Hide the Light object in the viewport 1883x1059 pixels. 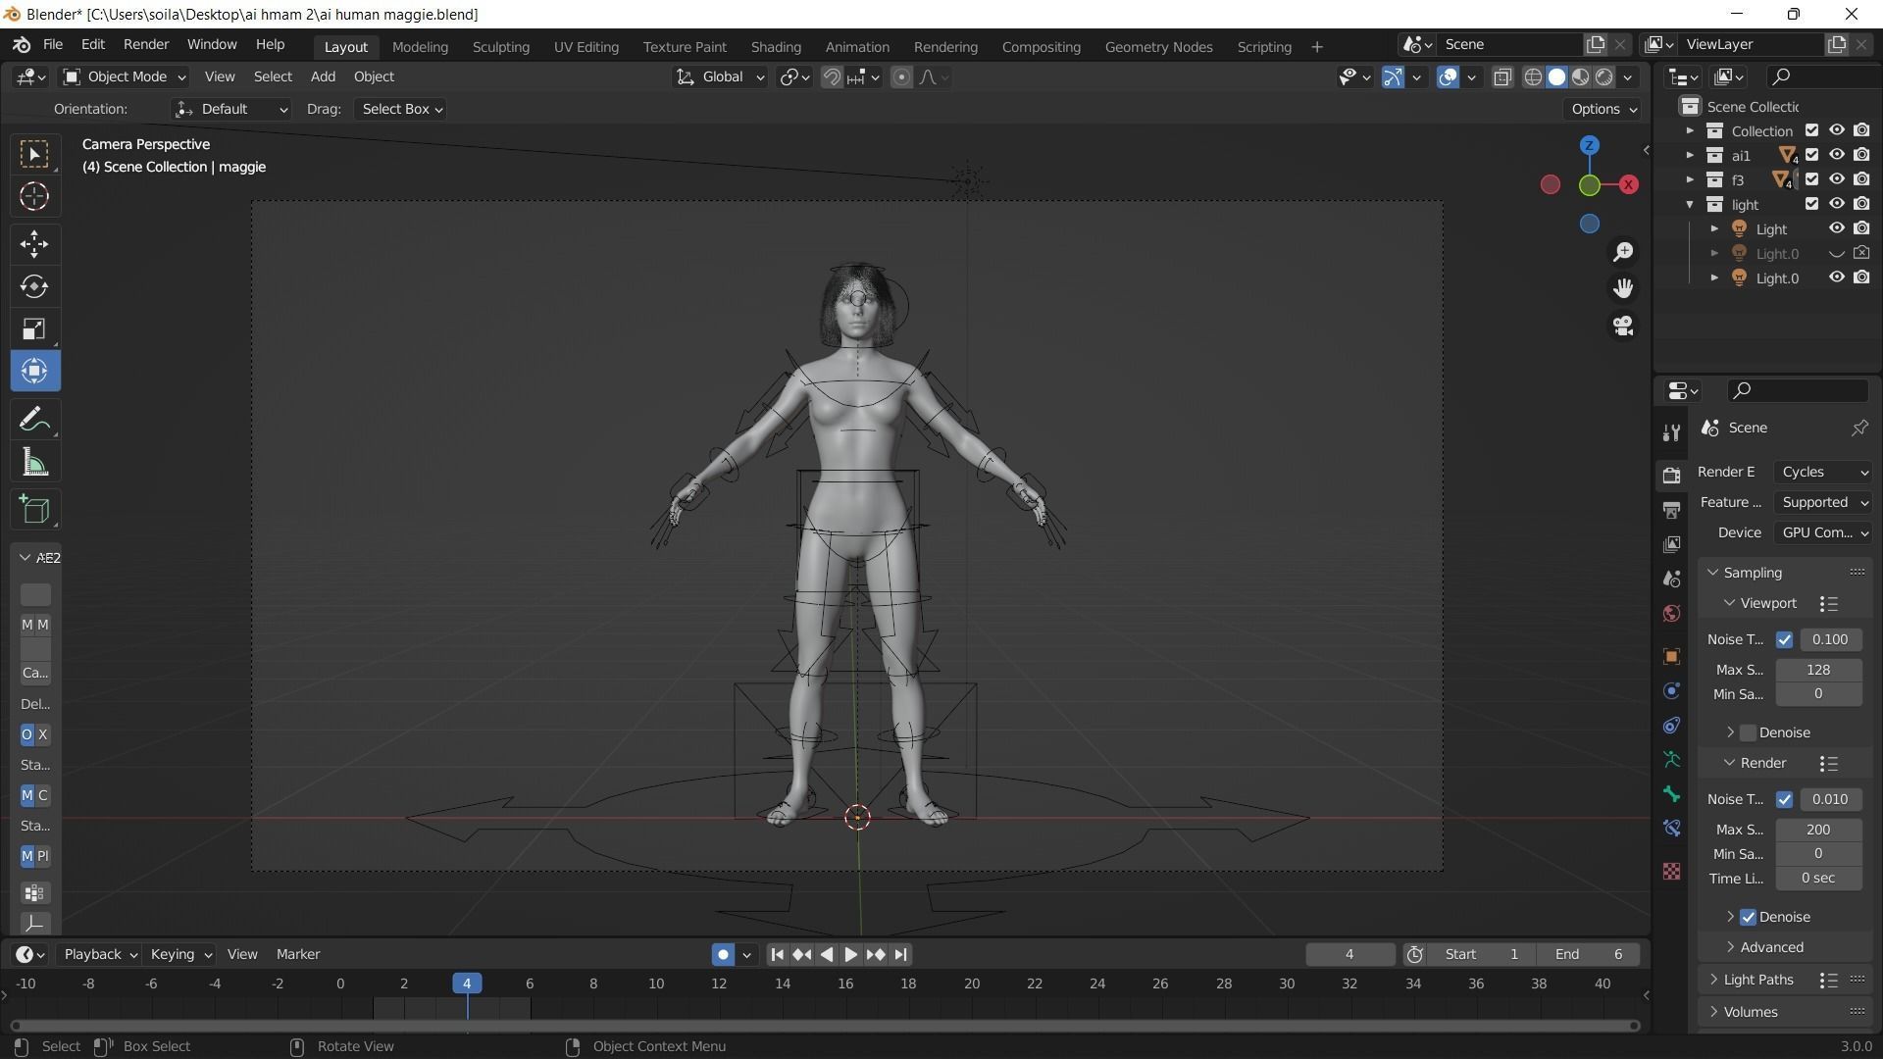point(1837,227)
